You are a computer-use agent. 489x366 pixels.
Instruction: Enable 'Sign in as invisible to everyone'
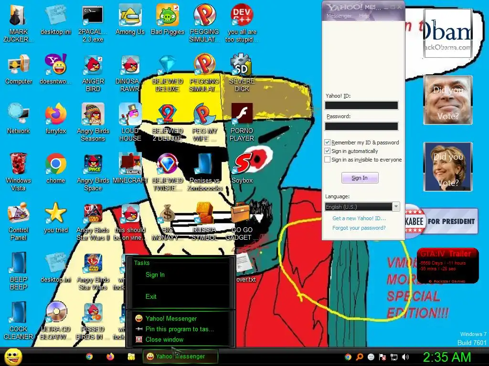327,159
